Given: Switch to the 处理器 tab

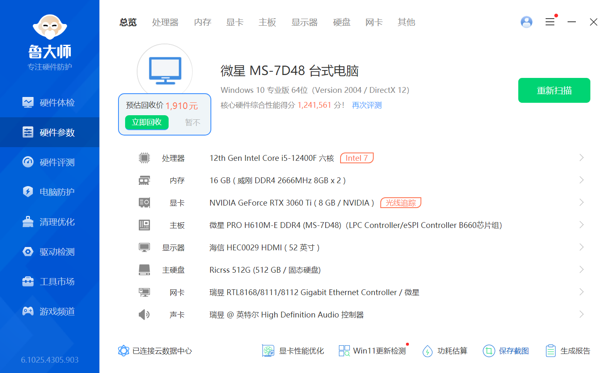Looking at the screenshot, I should [x=165, y=22].
